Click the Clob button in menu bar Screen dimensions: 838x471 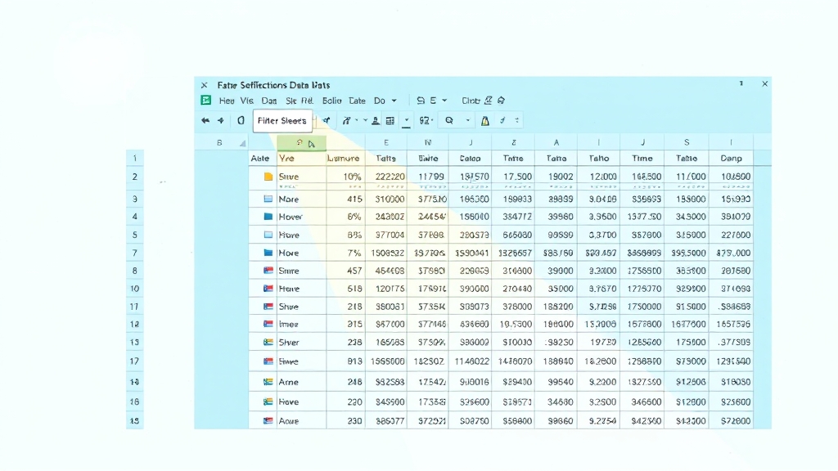tap(471, 101)
